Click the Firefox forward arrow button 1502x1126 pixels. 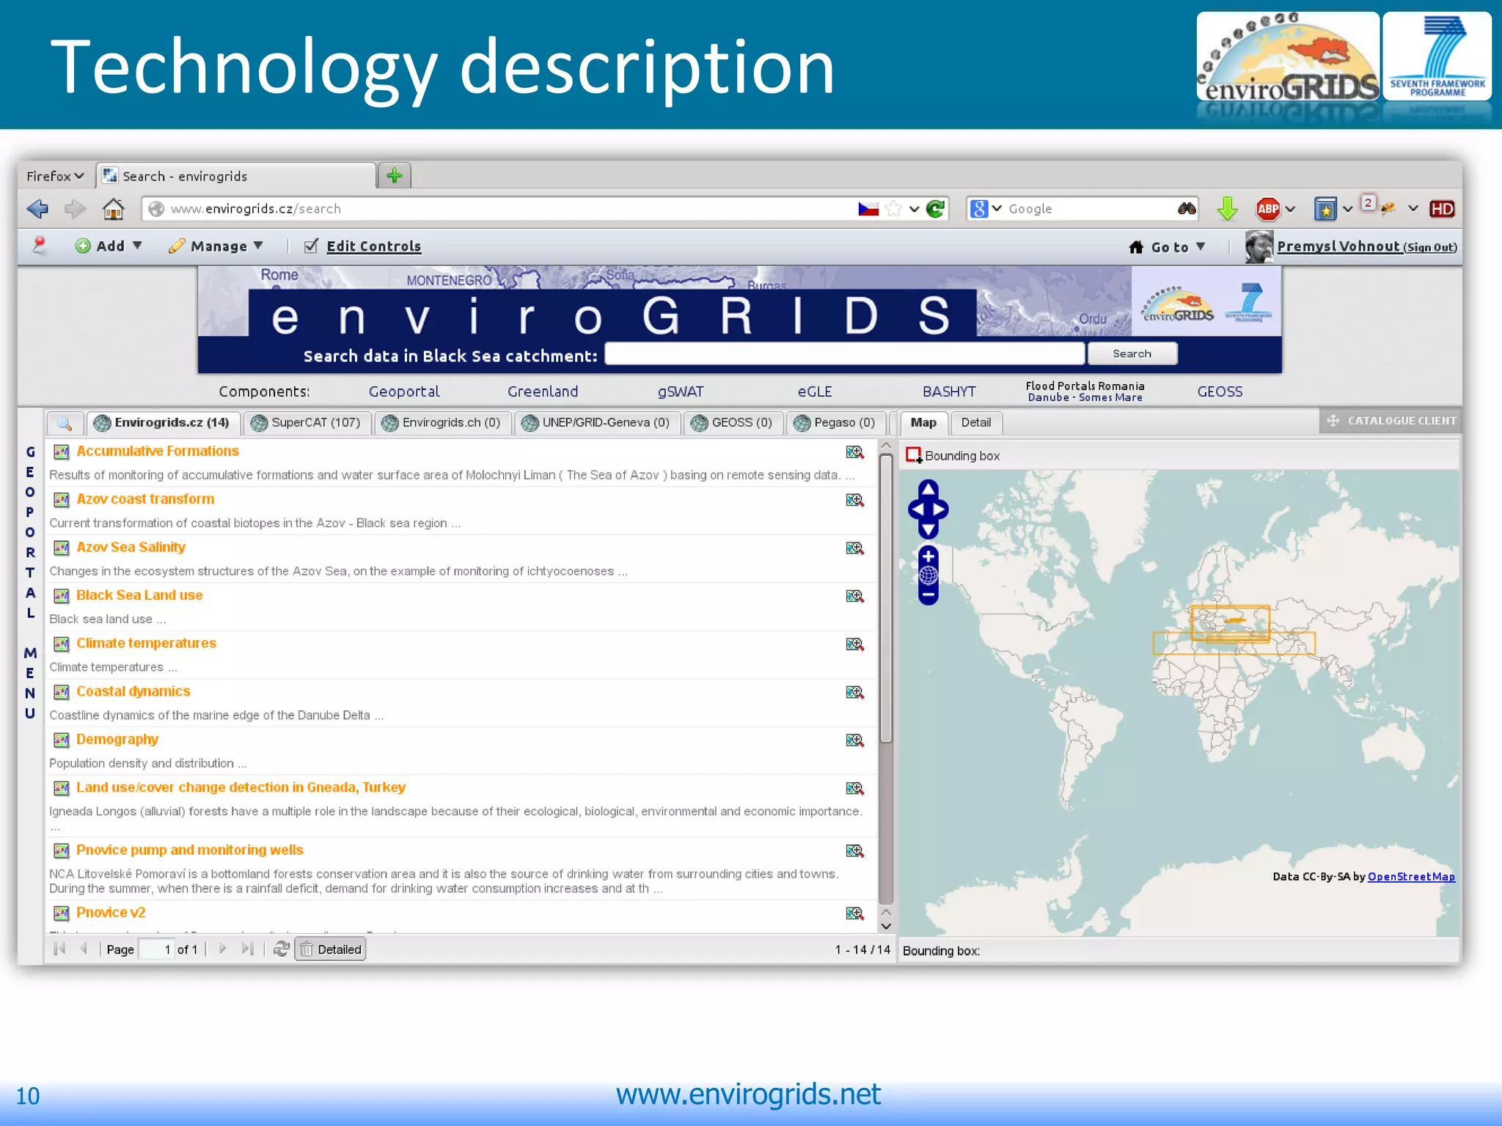point(75,209)
